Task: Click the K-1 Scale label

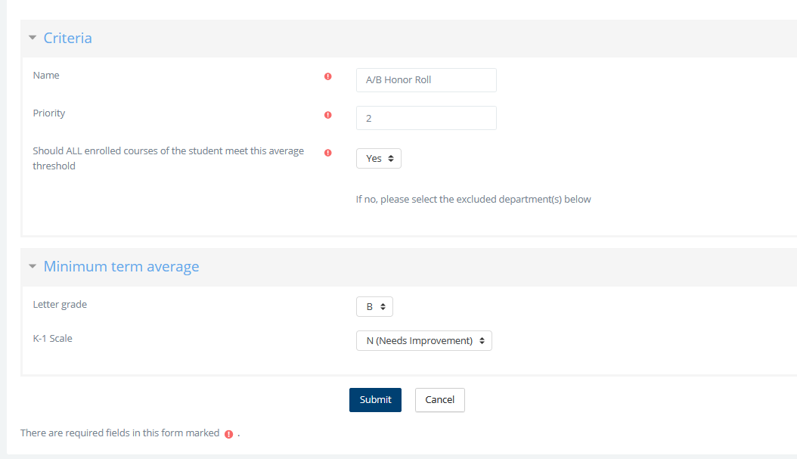Action: [x=53, y=339]
